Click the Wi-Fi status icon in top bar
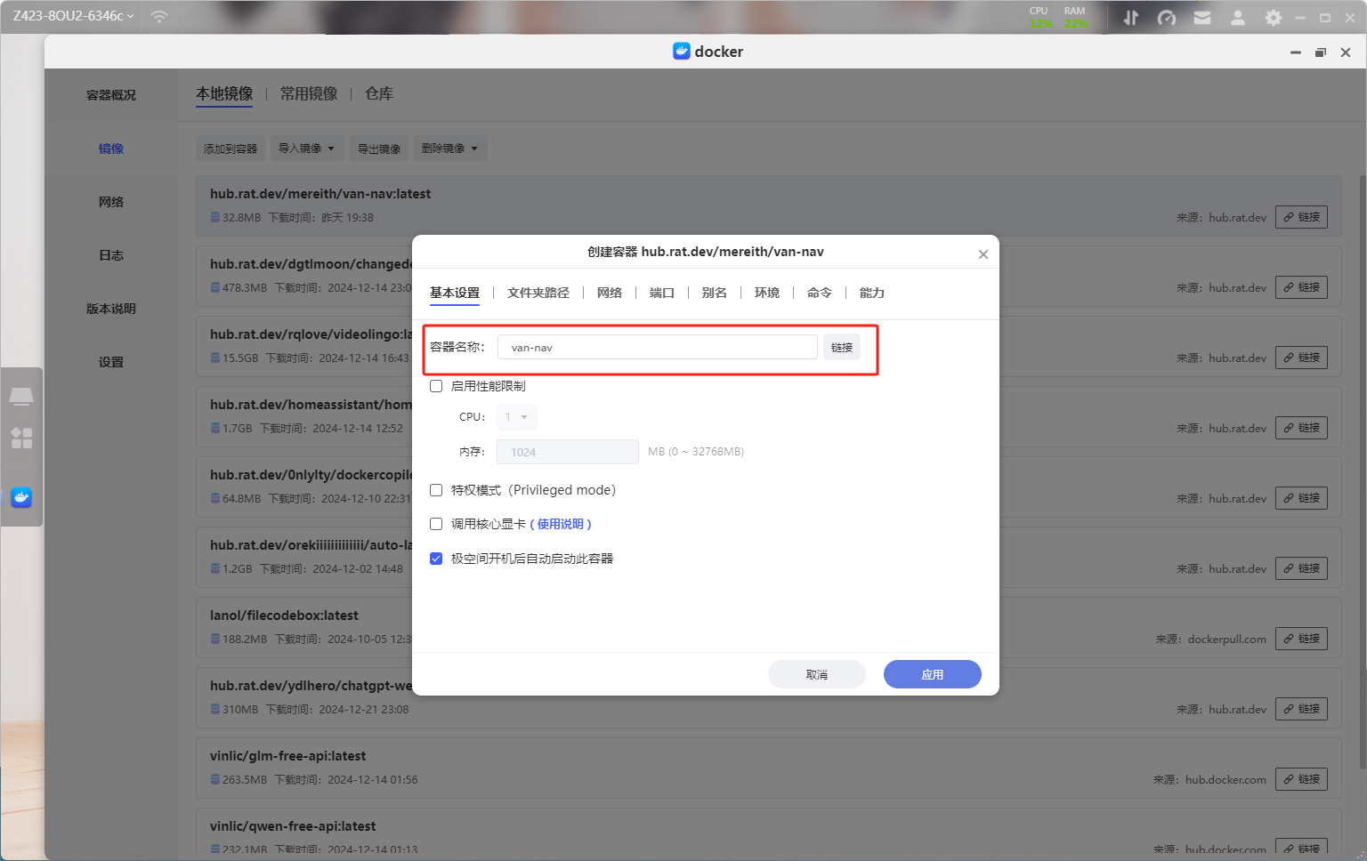Image resolution: width=1367 pixels, height=861 pixels. 159,16
